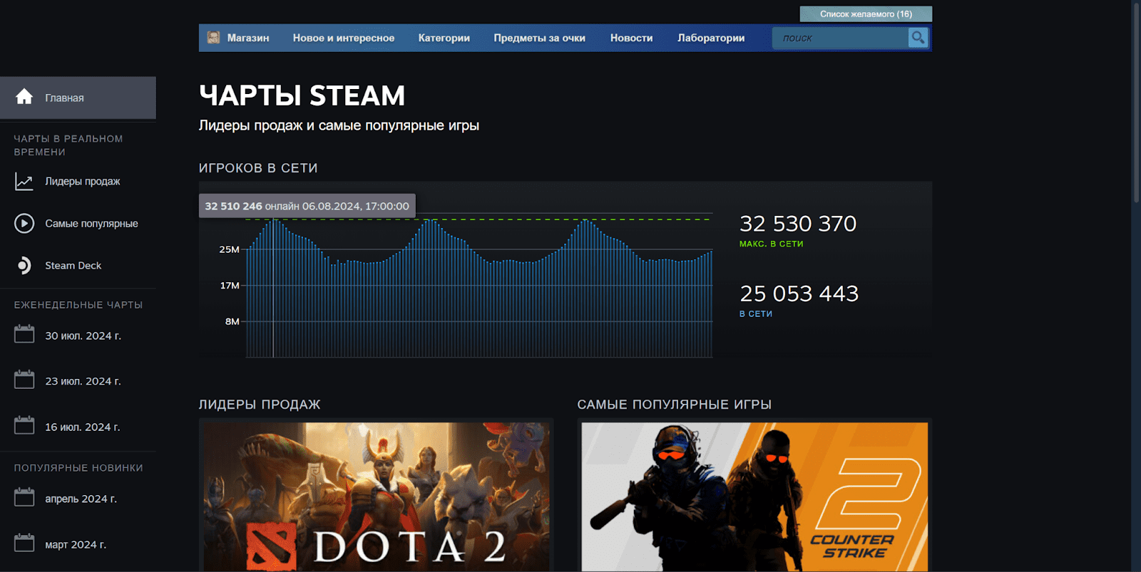The width and height of the screenshot is (1141, 572).
Task: Open Предметы за очки tab
Action: click(540, 38)
